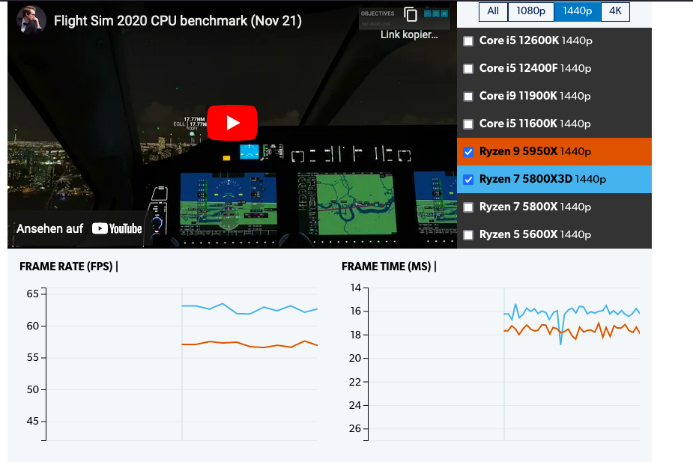
Task: Click the Ryzen 5 5600X label text
Action: tap(535, 234)
